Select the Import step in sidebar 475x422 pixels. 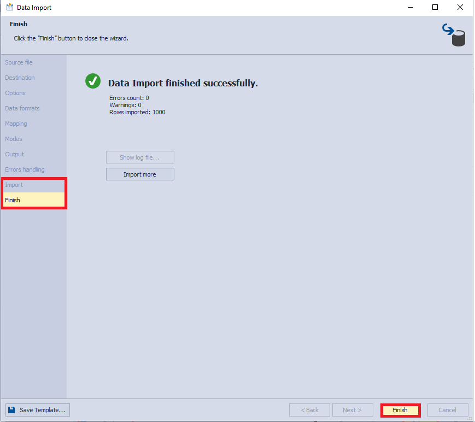pyautogui.click(x=14, y=185)
